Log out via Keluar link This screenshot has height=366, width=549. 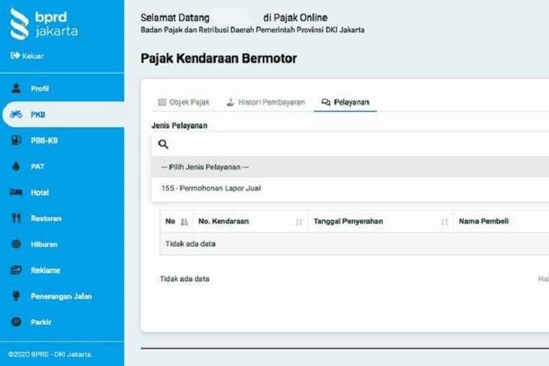27,56
